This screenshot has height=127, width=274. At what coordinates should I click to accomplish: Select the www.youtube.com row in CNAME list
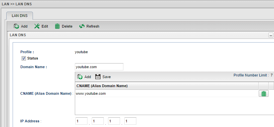coord(167,94)
